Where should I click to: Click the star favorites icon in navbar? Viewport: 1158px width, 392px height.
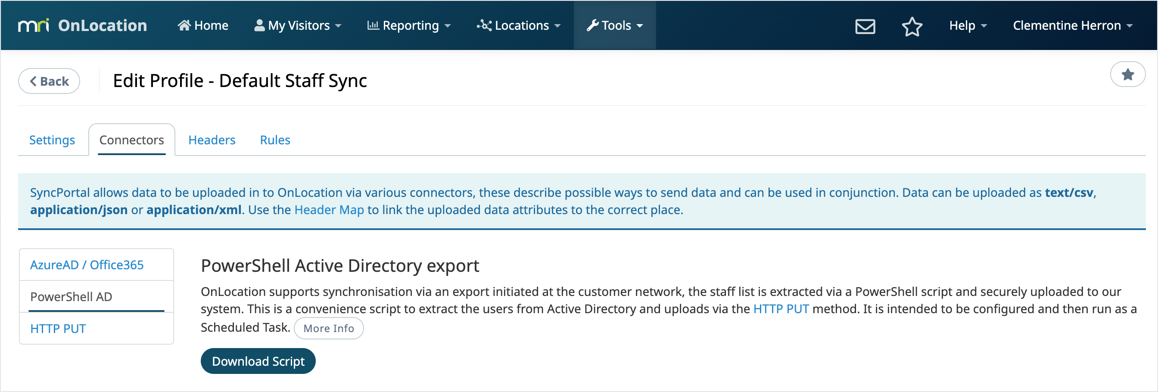912,26
